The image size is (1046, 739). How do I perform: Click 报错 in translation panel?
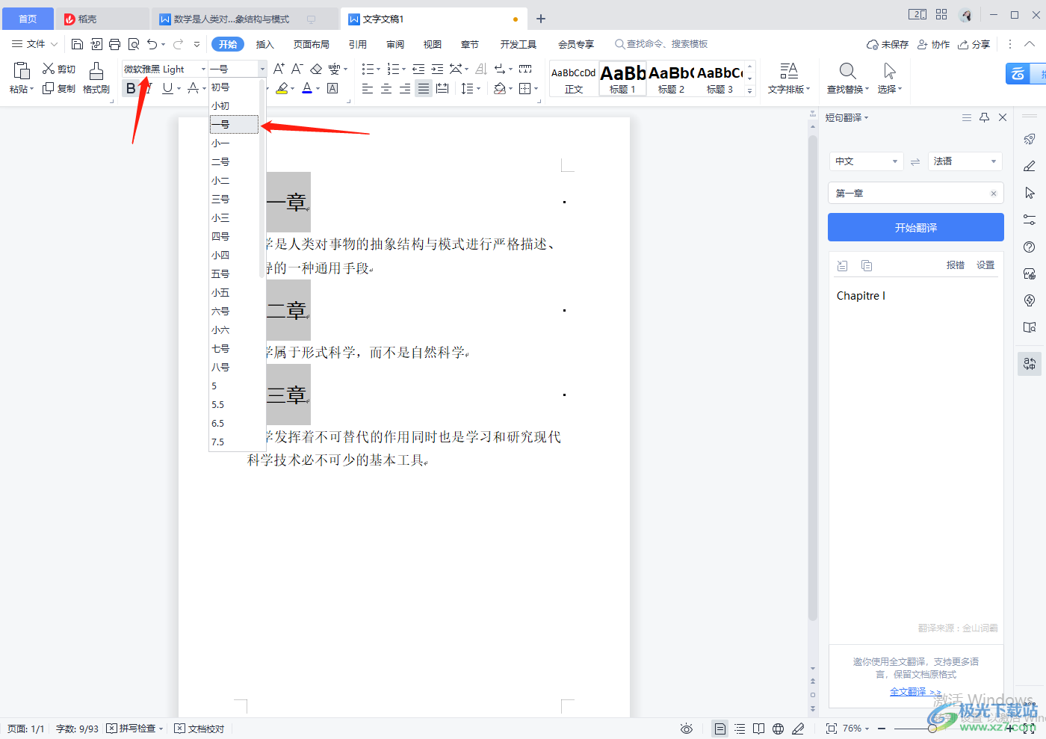[955, 265]
